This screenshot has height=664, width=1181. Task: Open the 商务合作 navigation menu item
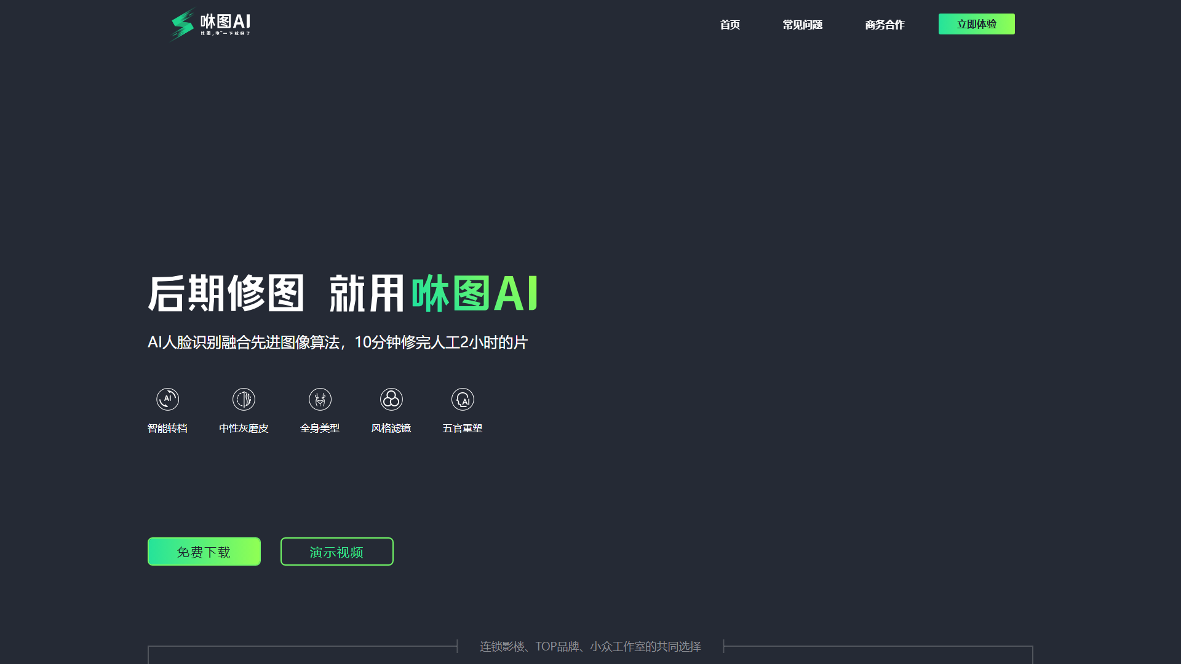[x=885, y=25]
